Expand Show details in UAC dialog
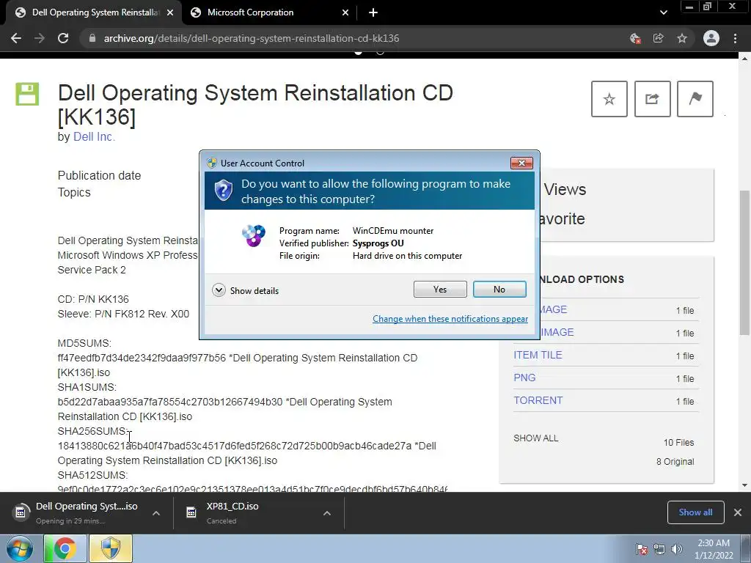Image resolution: width=751 pixels, height=563 pixels. [x=245, y=290]
